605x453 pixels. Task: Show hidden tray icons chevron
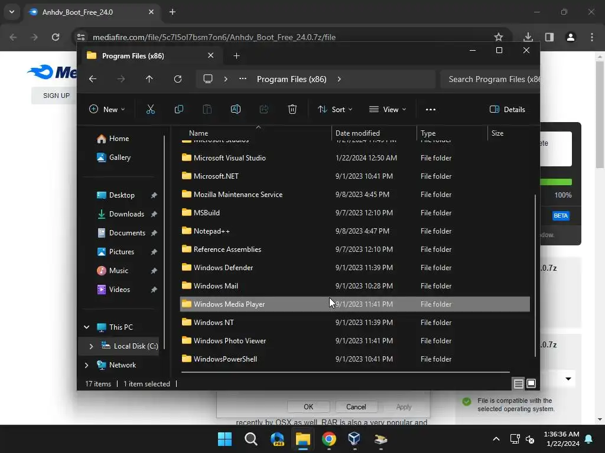tap(496, 439)
